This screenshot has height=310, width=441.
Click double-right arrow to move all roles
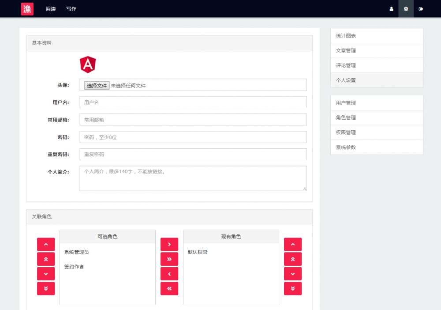click(x=169, y=259)
